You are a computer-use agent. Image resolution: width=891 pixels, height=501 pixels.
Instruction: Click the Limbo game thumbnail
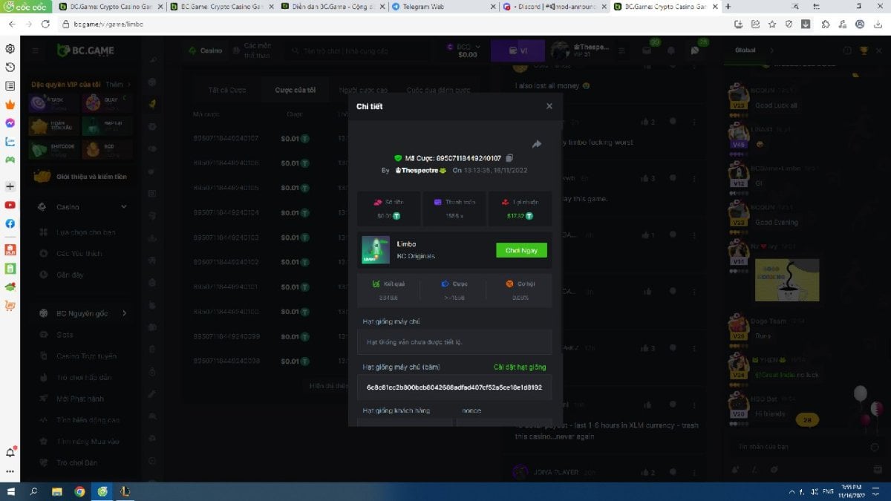point(375,250)
